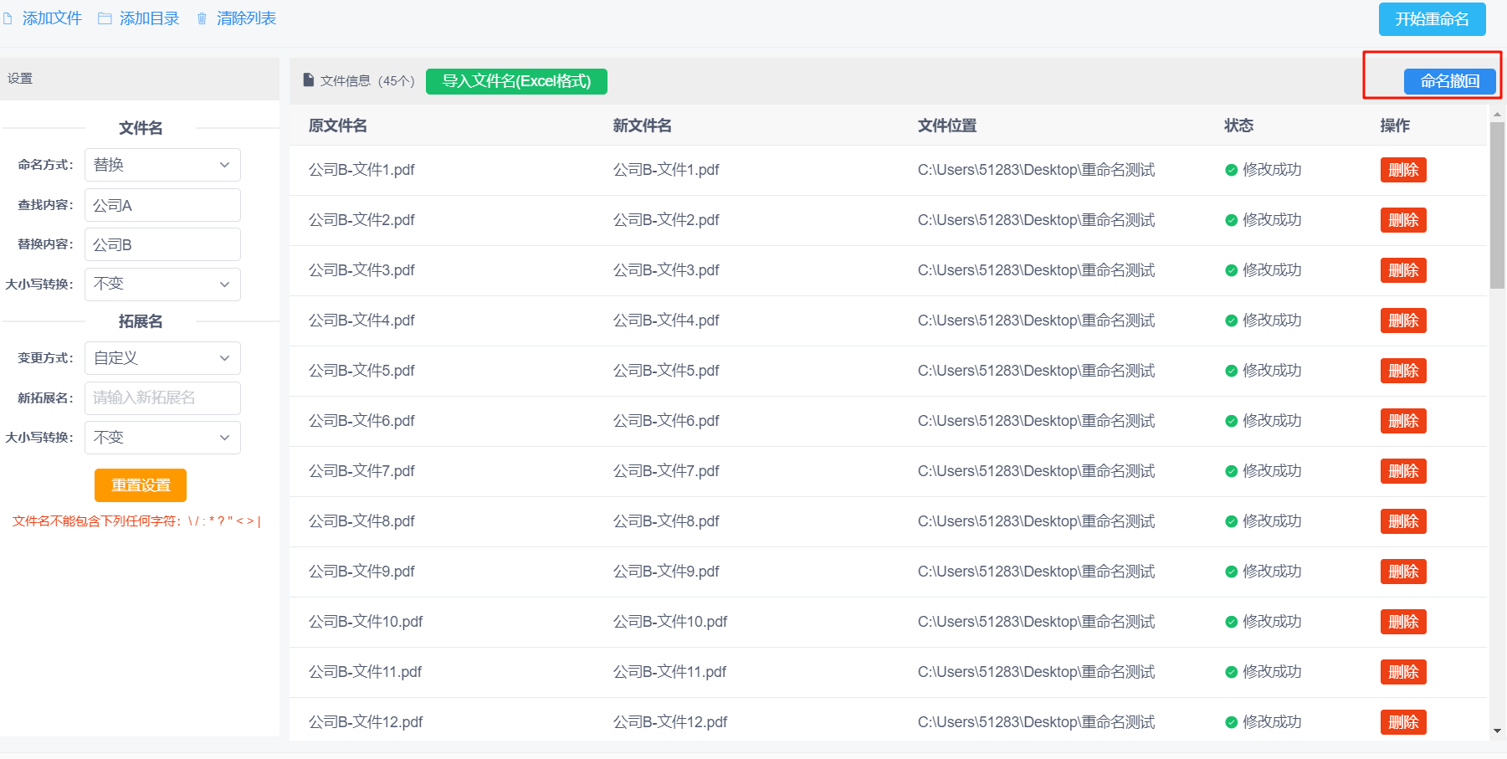Click the success status icon for 公司B-文件5.pdf
The height and width of the screenshot is (759, 1507).
pos(1231,371)
